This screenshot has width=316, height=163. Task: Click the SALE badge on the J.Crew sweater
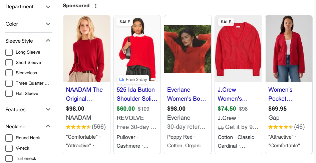(x=226, y=22)
